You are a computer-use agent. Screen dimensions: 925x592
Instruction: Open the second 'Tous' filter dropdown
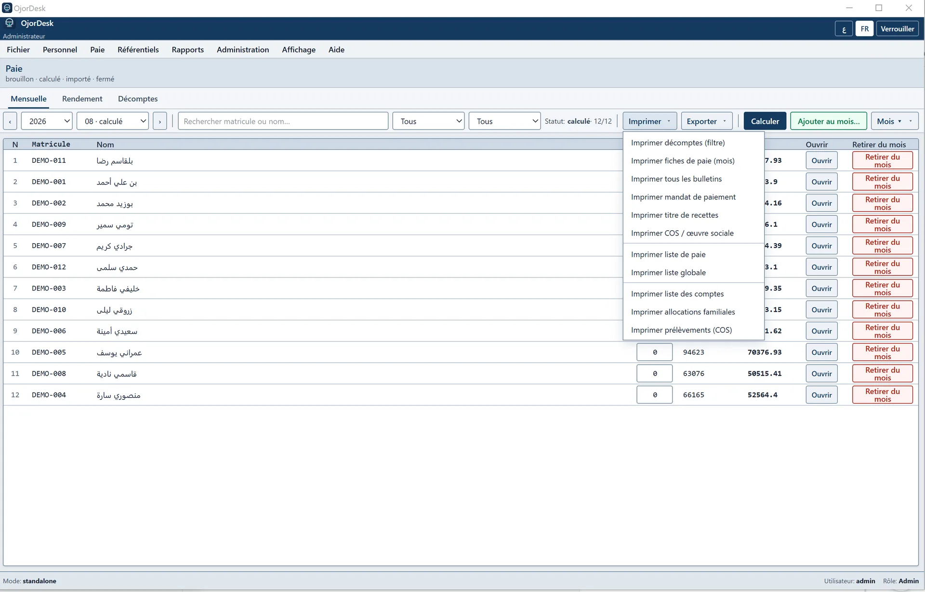504,121
